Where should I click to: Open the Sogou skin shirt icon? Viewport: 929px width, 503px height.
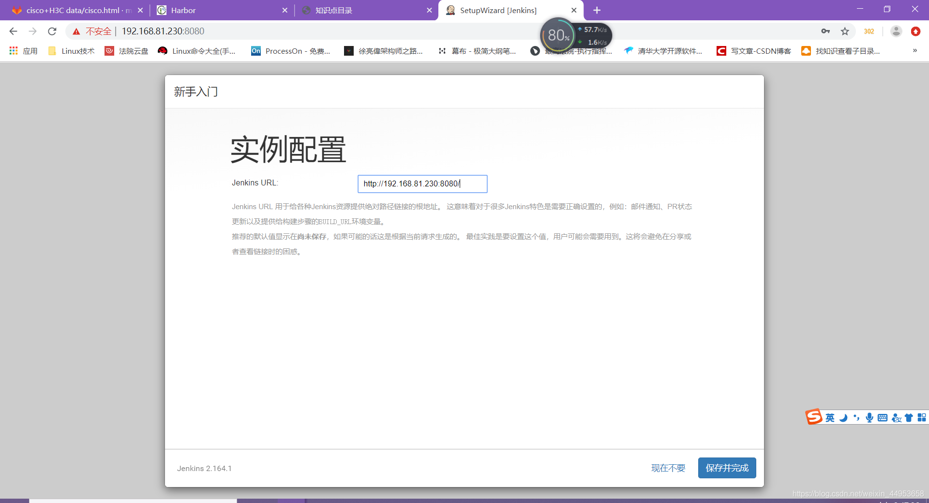pos(909,418)
